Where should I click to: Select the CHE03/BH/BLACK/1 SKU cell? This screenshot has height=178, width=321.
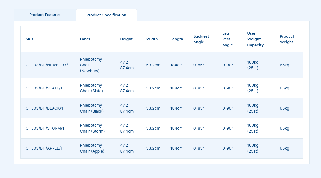pos(44,108)
